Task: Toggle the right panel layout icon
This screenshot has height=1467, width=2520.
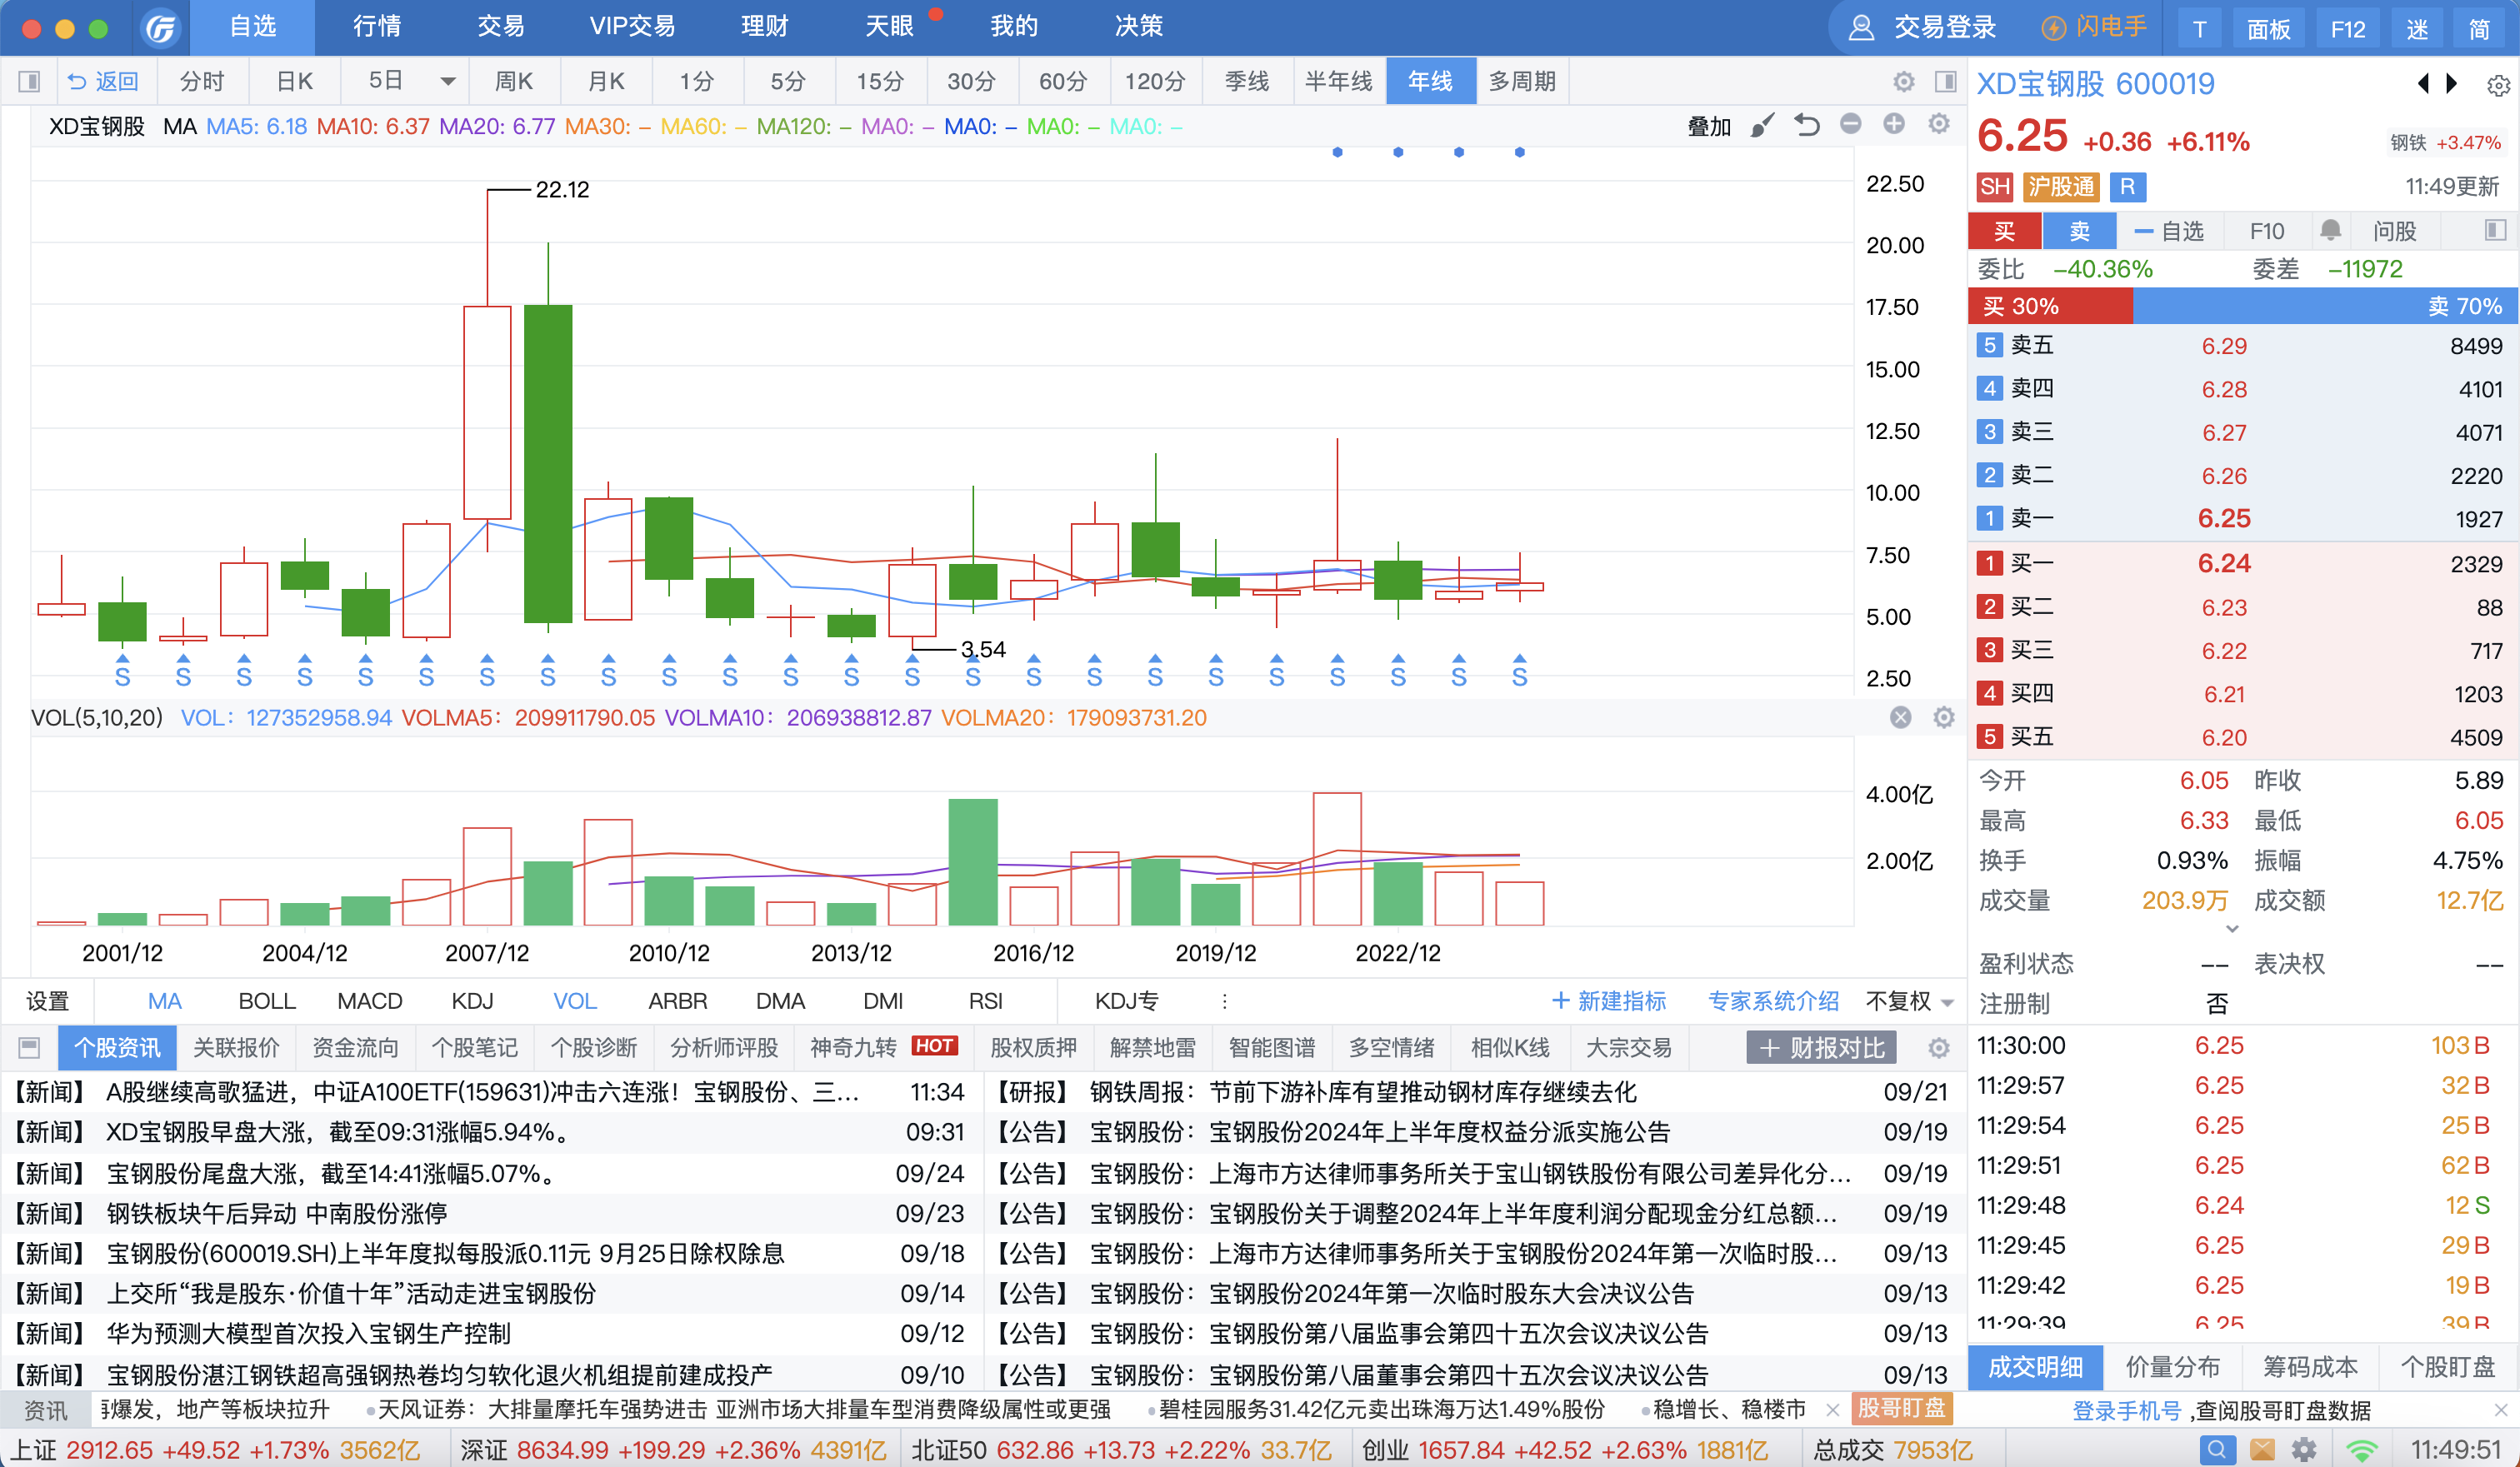Action: [1945, 81]
